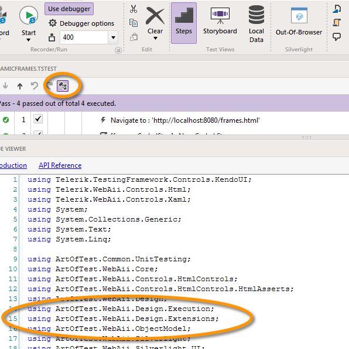Screen dimensions: 349x349
Task: Toggle the show code sync button
Action: click(x=63, y=86)
